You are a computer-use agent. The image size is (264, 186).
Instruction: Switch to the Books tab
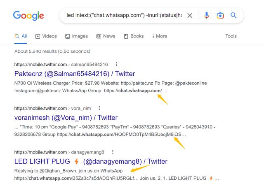tap(134, 36)
